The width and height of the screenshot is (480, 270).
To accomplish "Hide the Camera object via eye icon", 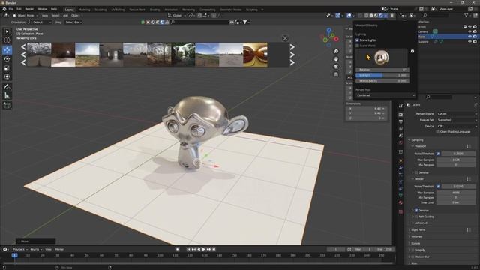I will [x=470, y=31].
